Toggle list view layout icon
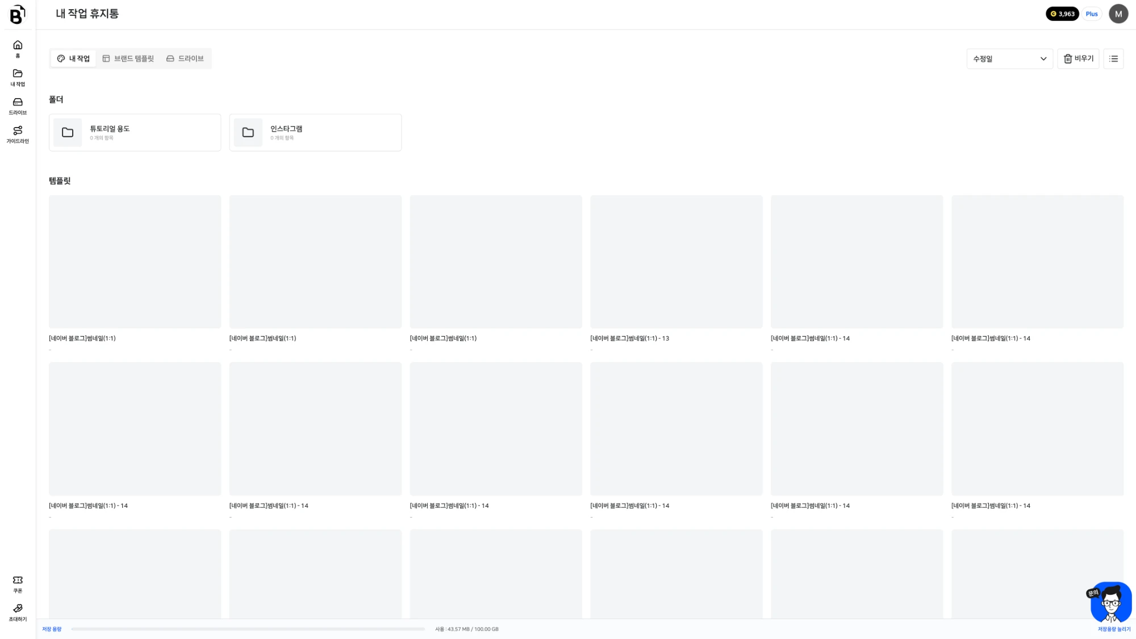 1113,58
